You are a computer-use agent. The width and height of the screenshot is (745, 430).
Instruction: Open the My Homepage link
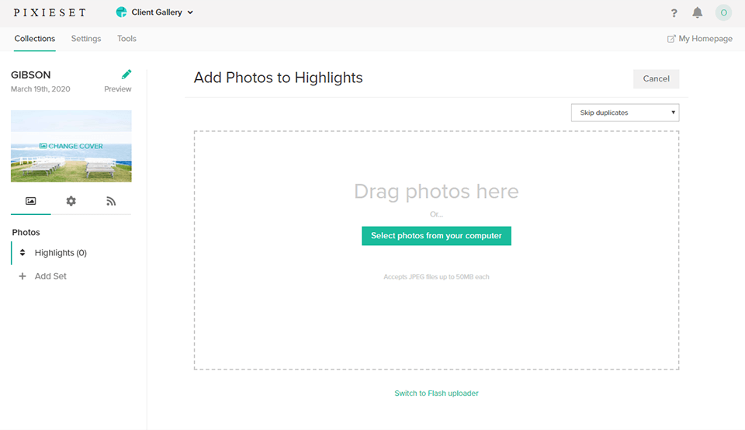[x=705, y=39]
